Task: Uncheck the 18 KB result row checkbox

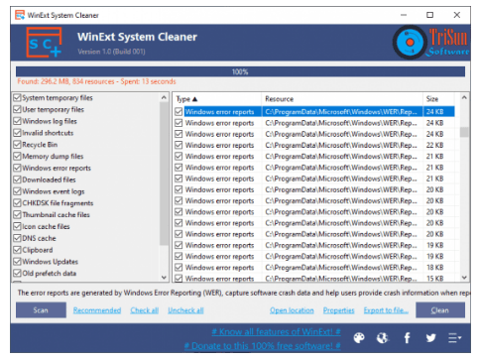Action: pos(179,268)
